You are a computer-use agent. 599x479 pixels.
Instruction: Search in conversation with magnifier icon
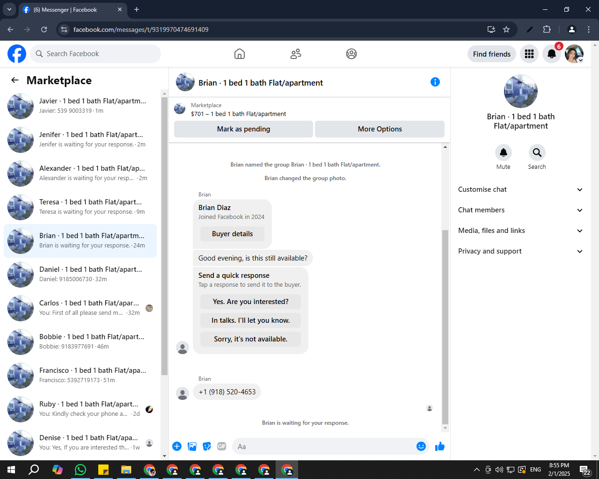coord(537,152)
